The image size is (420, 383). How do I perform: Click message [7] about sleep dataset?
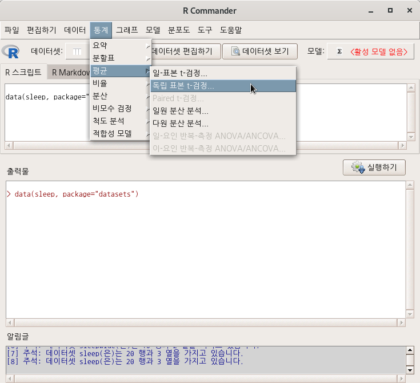(x=125, y=353)
